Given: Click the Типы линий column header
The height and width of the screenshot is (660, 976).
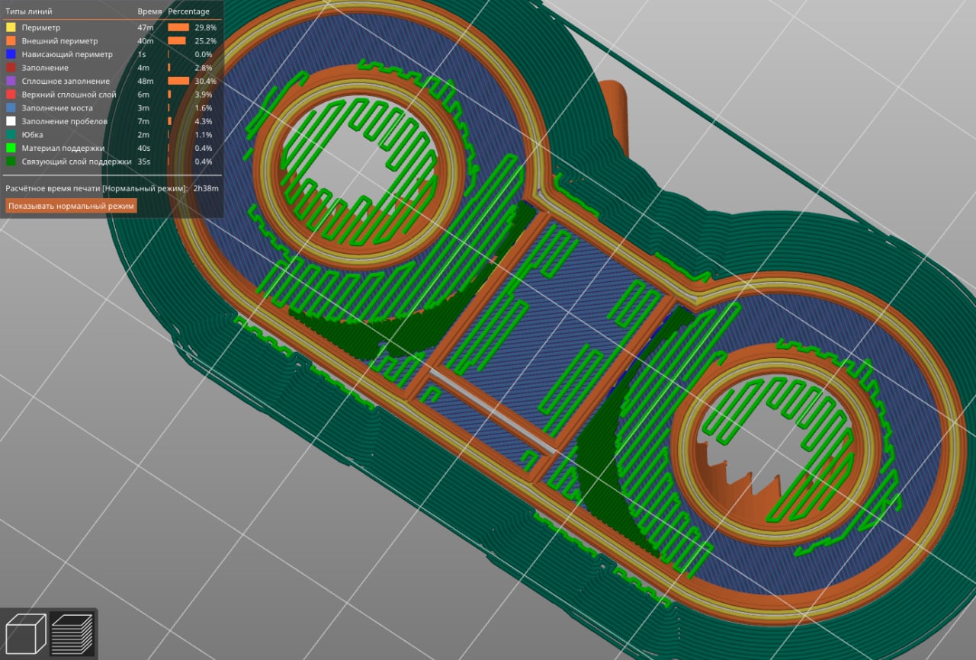Looking at the screenshot, I should (27, 12).
